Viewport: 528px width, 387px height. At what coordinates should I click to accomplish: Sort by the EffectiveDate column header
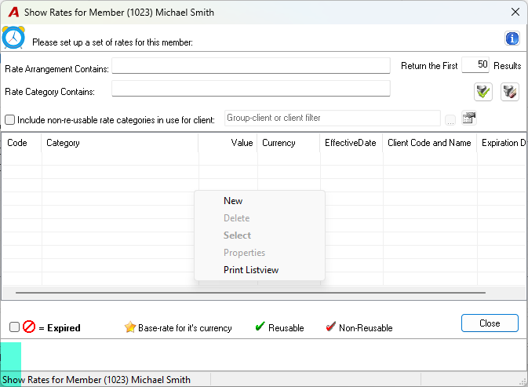point(351,143)
